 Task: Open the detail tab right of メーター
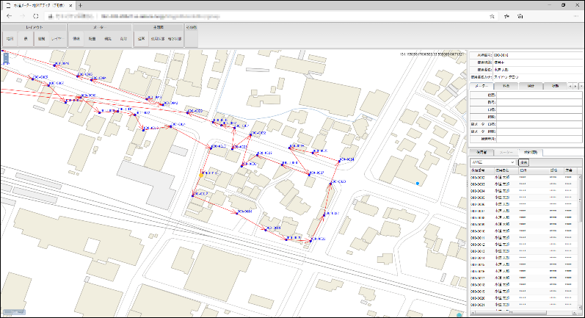(506, 86)
